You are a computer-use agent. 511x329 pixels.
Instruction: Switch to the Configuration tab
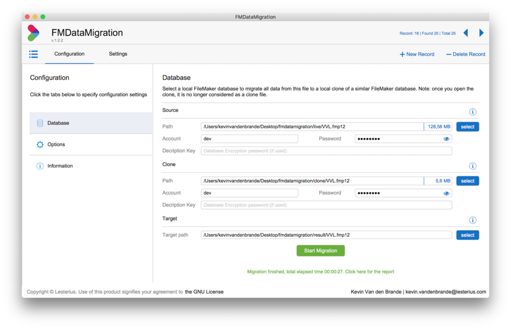(x=69, y=54)
